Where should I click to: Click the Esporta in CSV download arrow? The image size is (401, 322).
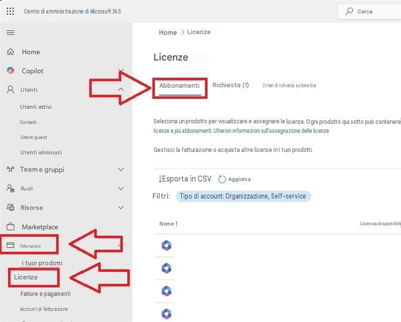click(x=160, y=179)
